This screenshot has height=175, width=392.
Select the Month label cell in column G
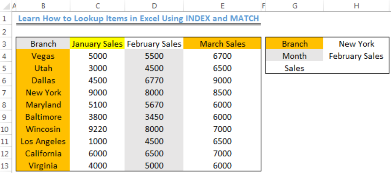pyautogui.click(x=294, y=56)
